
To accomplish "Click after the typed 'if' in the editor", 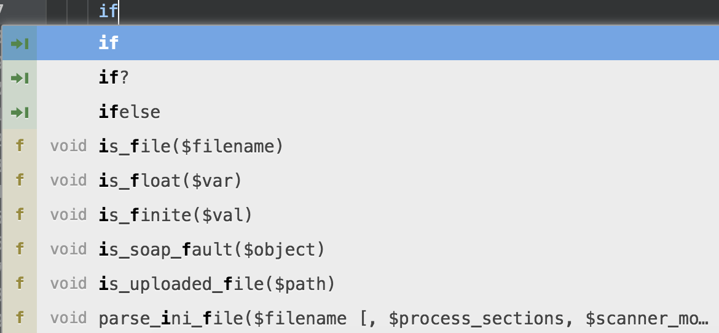I will click(119, 10).
